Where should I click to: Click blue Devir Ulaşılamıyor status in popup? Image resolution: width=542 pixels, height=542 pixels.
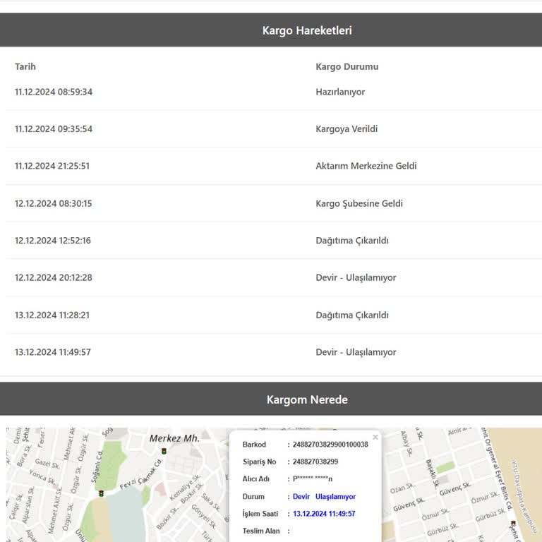pyautogui.click(x=324, y=497)
